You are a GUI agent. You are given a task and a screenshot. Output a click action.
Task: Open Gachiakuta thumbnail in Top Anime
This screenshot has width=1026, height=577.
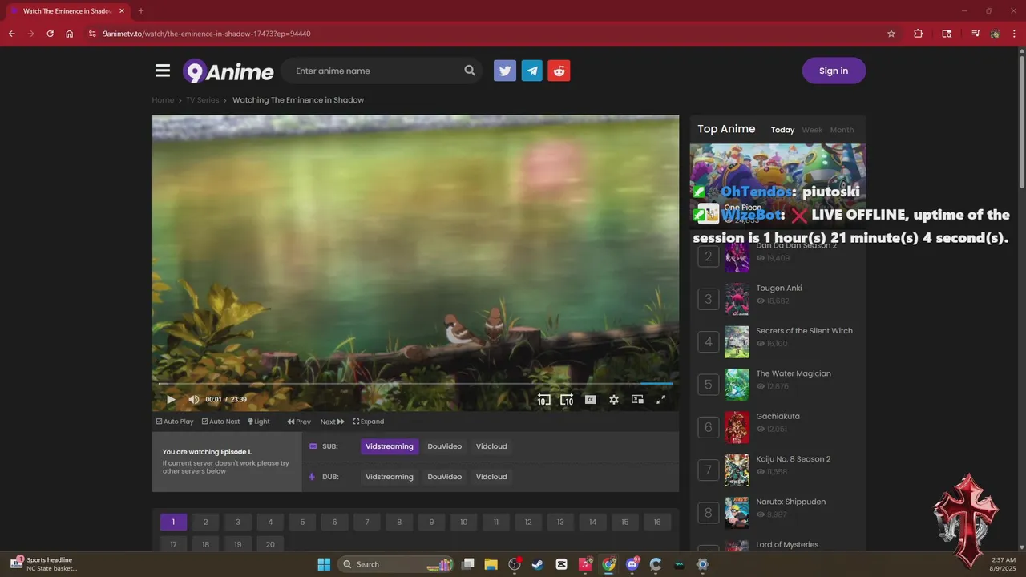[737, 427]
